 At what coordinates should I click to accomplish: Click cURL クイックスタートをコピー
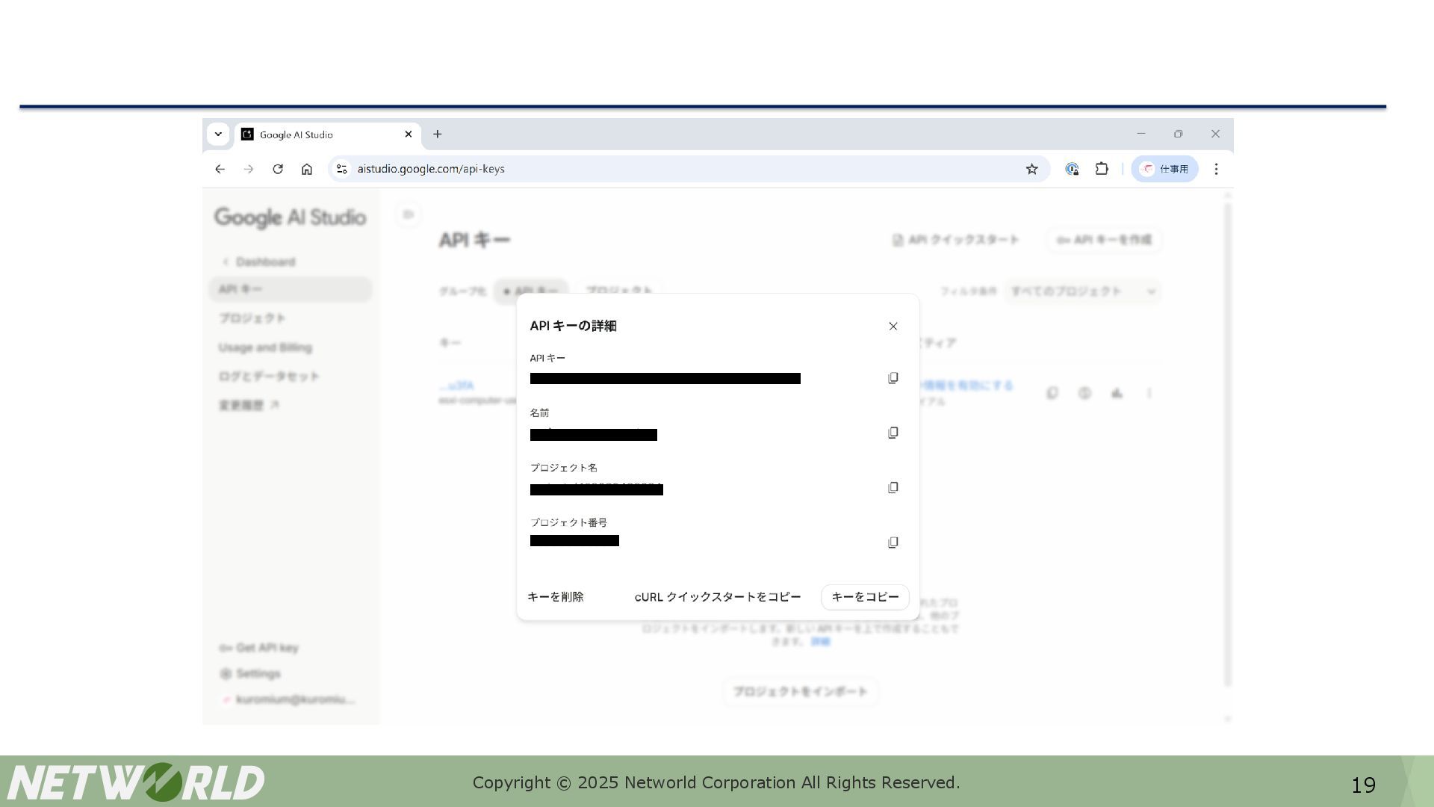click(717, 597)
